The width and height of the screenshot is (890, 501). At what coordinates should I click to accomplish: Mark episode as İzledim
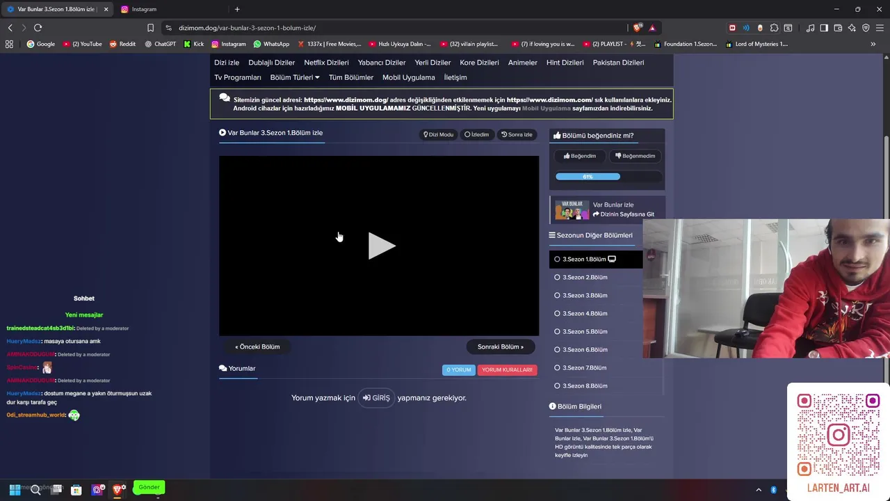477,134
